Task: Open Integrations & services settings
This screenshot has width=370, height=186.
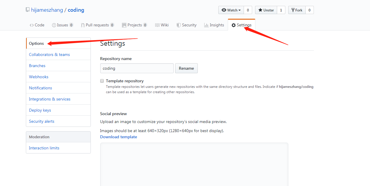Action: (58, 99)
